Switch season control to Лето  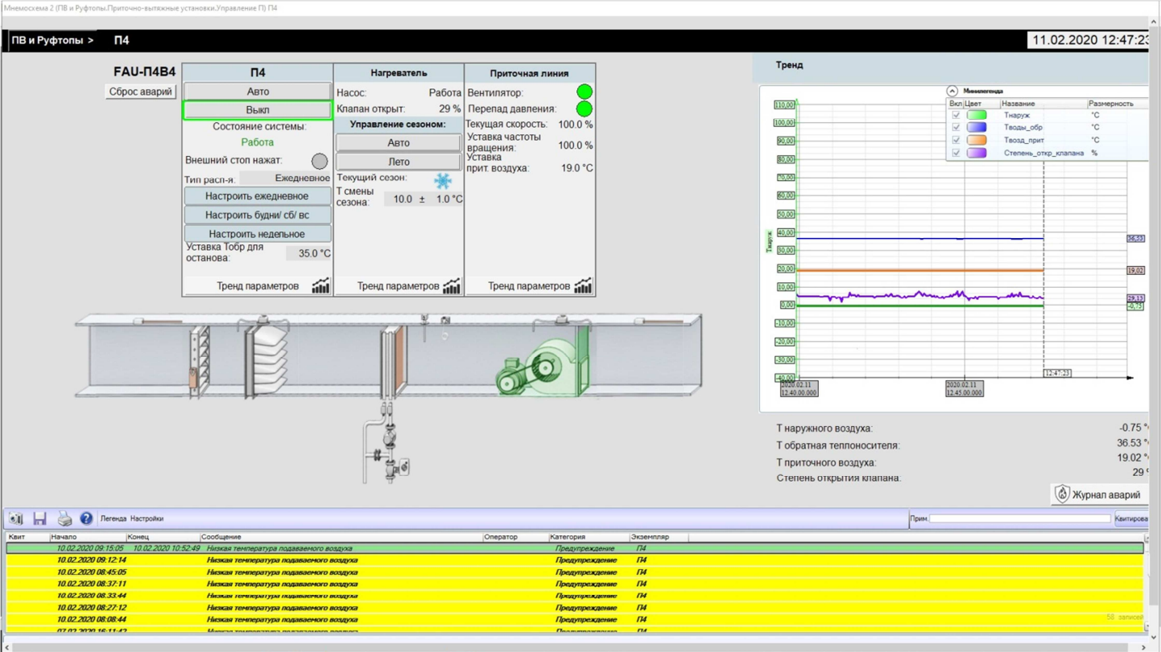399,162
